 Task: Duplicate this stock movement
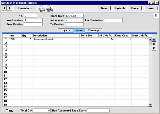(120, 8)
